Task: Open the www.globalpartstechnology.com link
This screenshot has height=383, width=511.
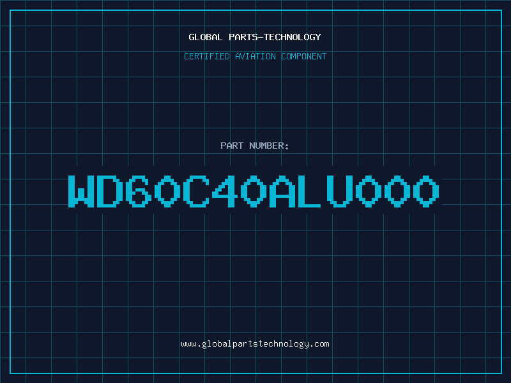Action: (255, 344)
